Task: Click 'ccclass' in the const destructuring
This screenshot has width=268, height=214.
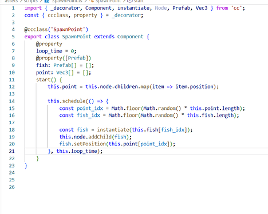Action: coord(58,15)
